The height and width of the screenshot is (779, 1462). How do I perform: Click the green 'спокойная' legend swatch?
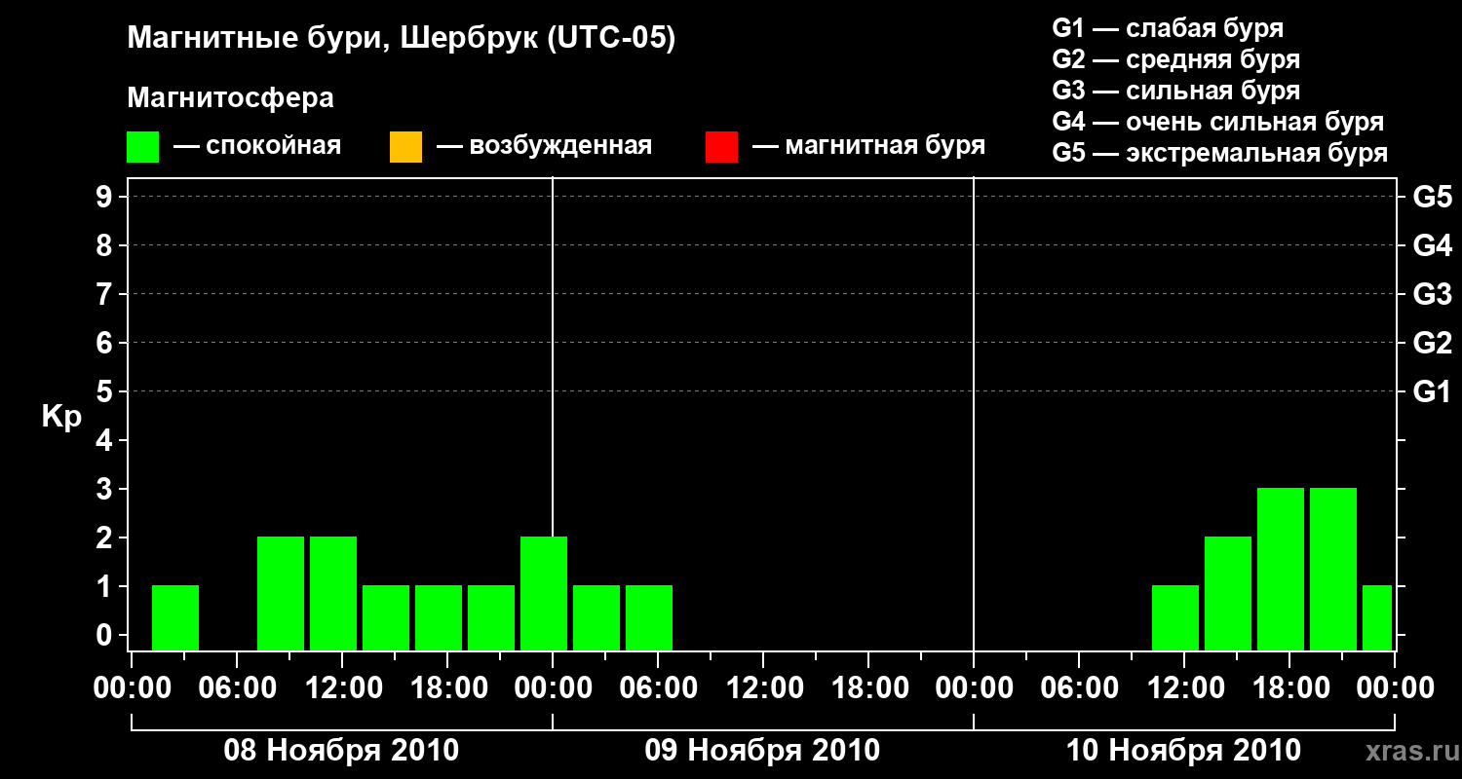tap(143, 147)
